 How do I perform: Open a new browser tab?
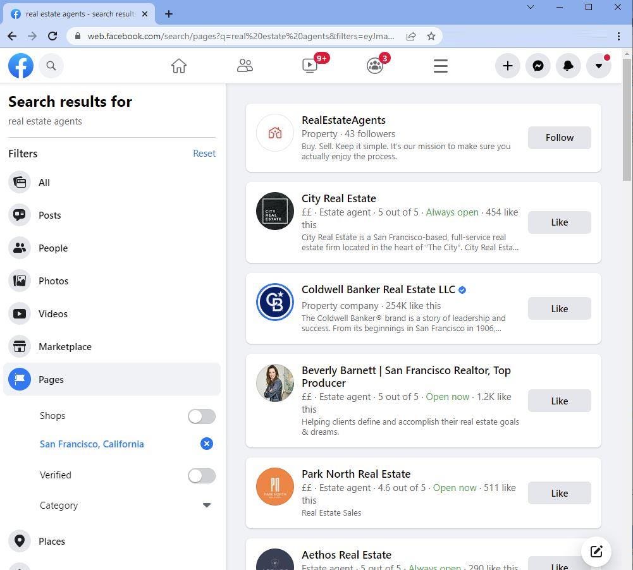(169, 14)
